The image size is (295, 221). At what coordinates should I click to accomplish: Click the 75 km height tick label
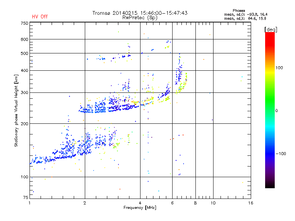(26, 197)
